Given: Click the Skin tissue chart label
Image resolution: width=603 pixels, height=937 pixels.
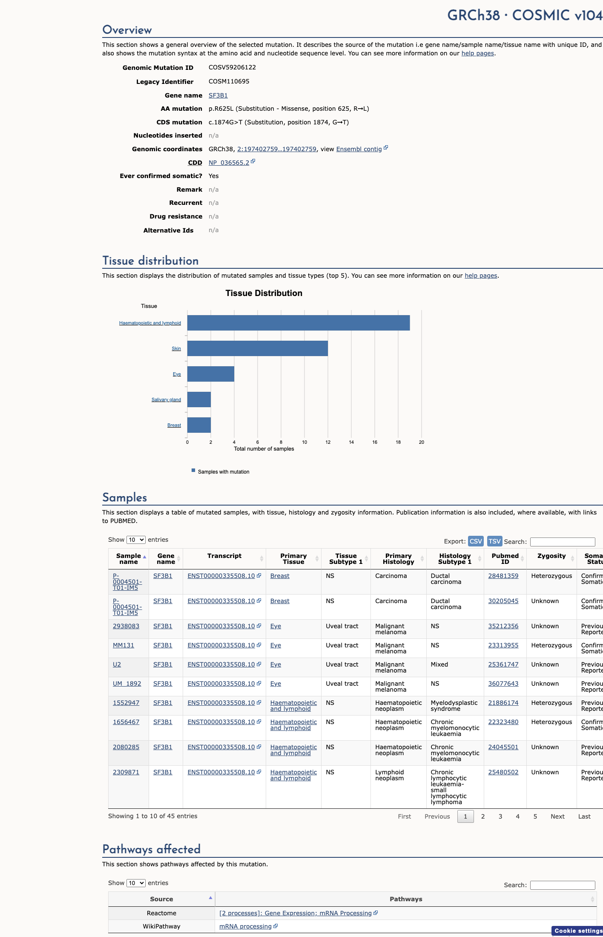Looking at the screenshot, I should tap(176, 348).
